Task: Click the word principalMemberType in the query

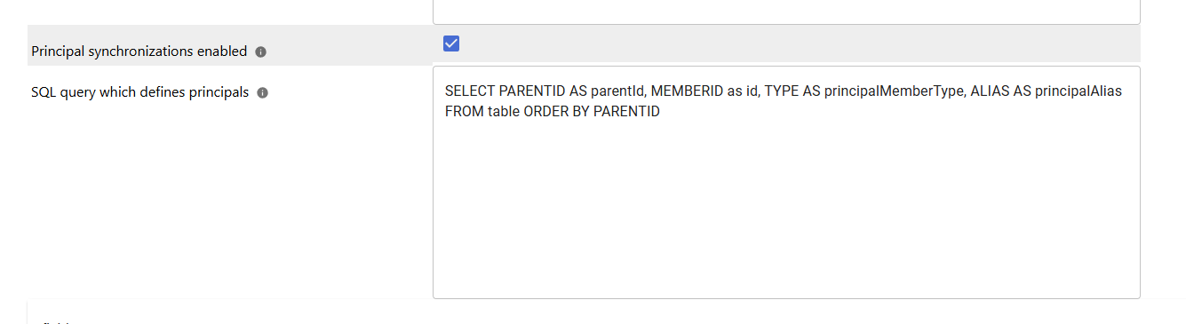Action: [893, 91]
